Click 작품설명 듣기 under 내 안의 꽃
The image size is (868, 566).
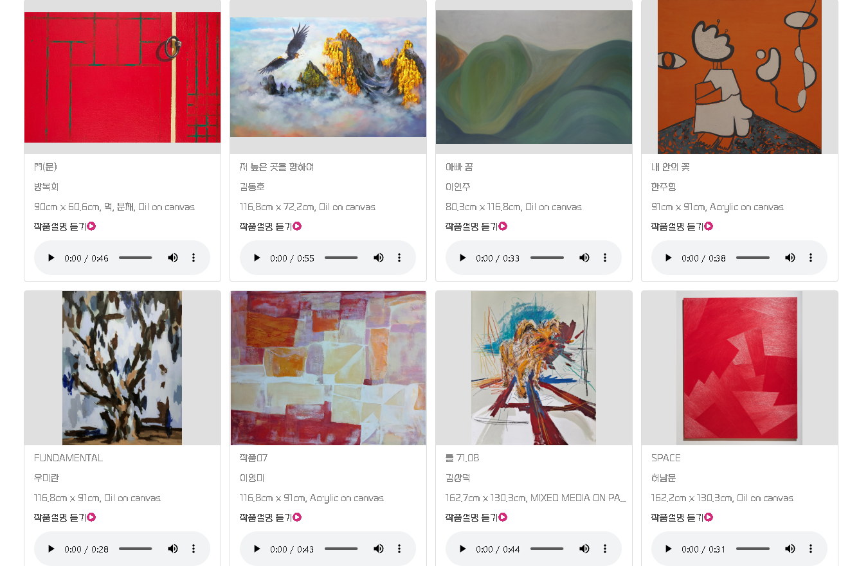point(677,226)
